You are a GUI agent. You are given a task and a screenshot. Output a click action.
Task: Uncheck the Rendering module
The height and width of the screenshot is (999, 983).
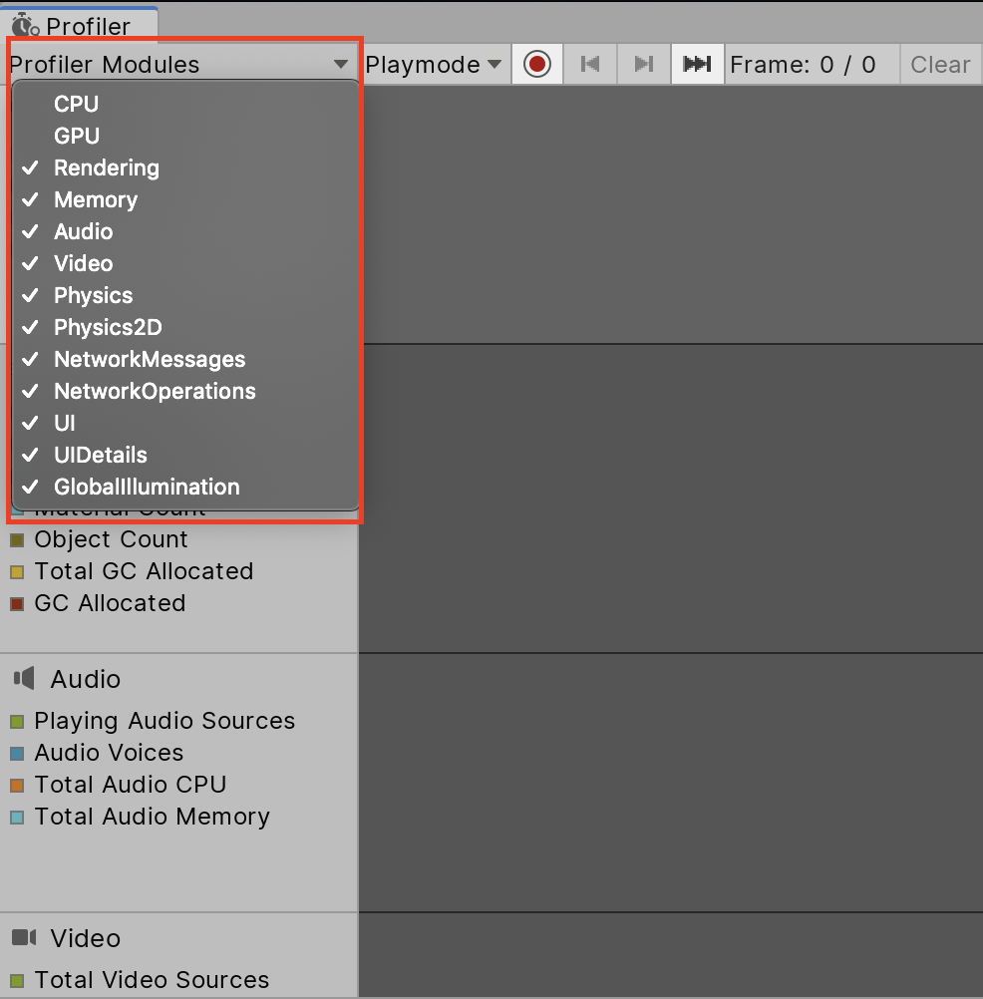coord(106,167)
